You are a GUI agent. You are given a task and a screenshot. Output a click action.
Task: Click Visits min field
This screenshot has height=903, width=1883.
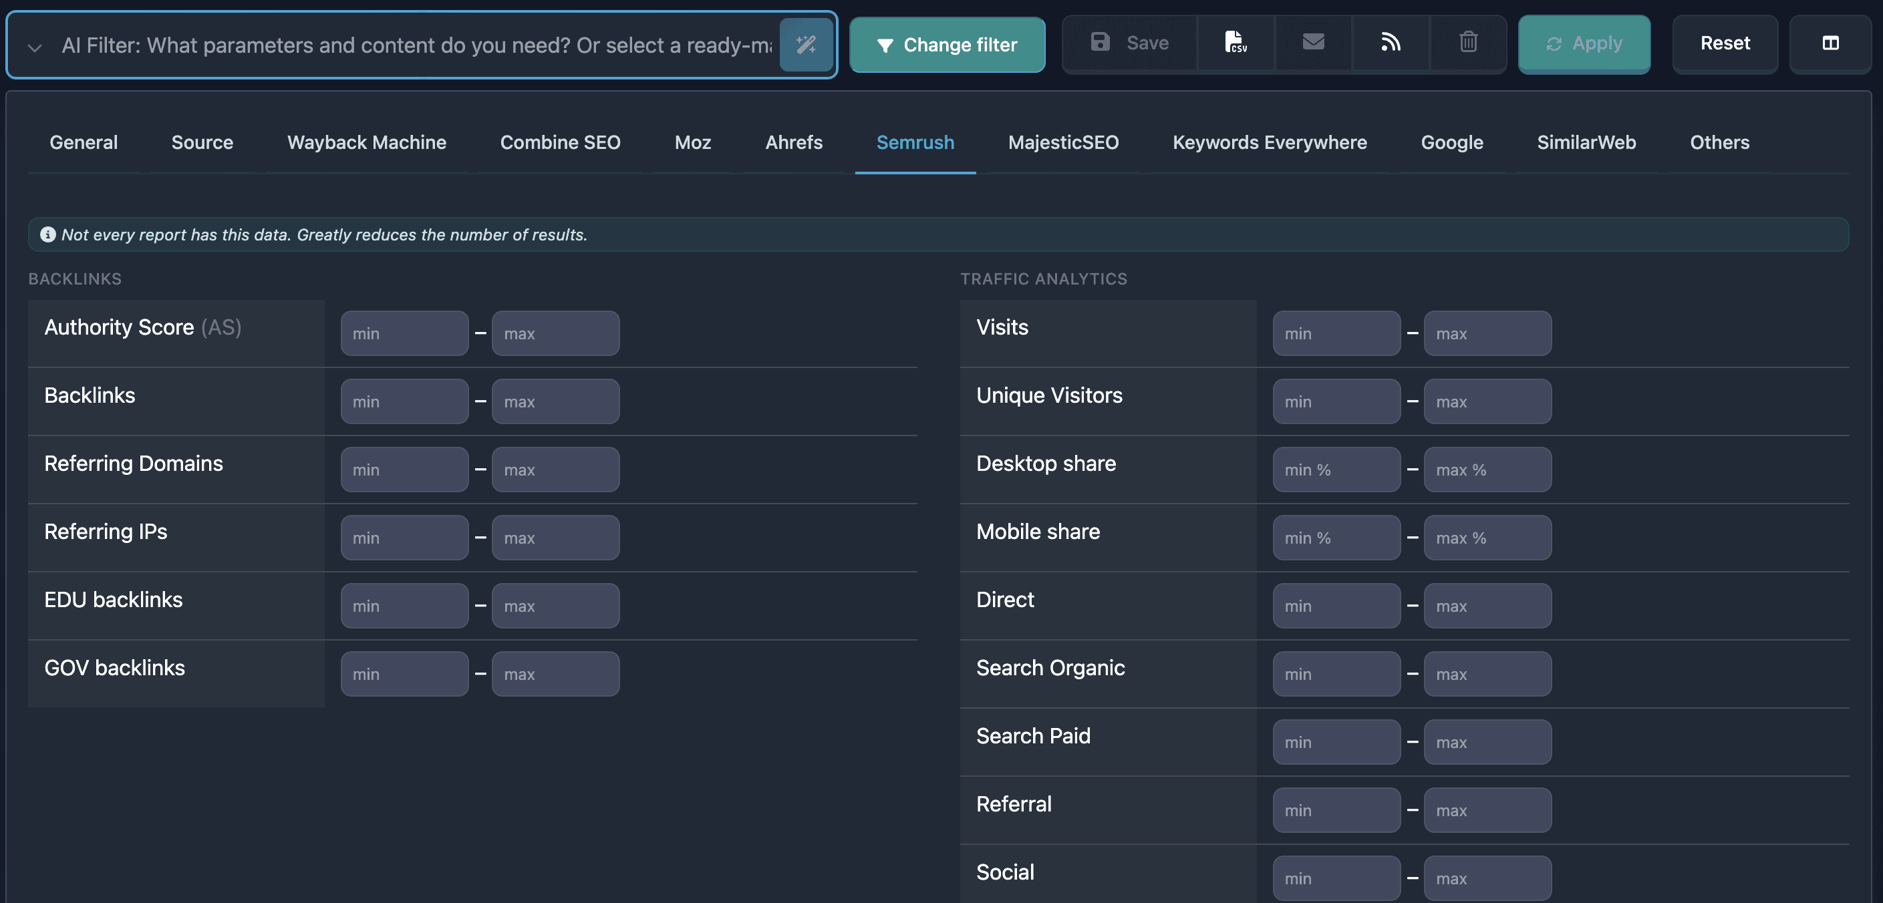point(1336,333)
